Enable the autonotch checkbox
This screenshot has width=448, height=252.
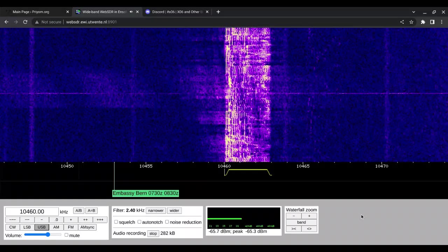[x=139, y=222]
